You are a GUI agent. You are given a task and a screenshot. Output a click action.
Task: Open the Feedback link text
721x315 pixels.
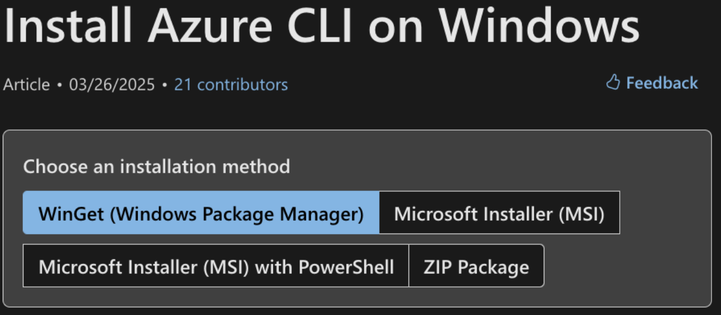tap(662, 83)
